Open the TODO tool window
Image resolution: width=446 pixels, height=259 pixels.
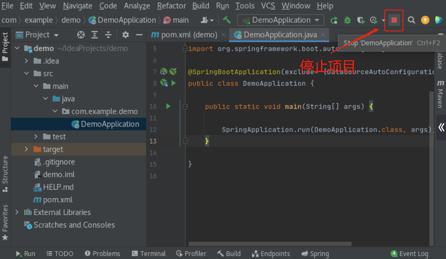pyautogui.click(x=60, y=254)
